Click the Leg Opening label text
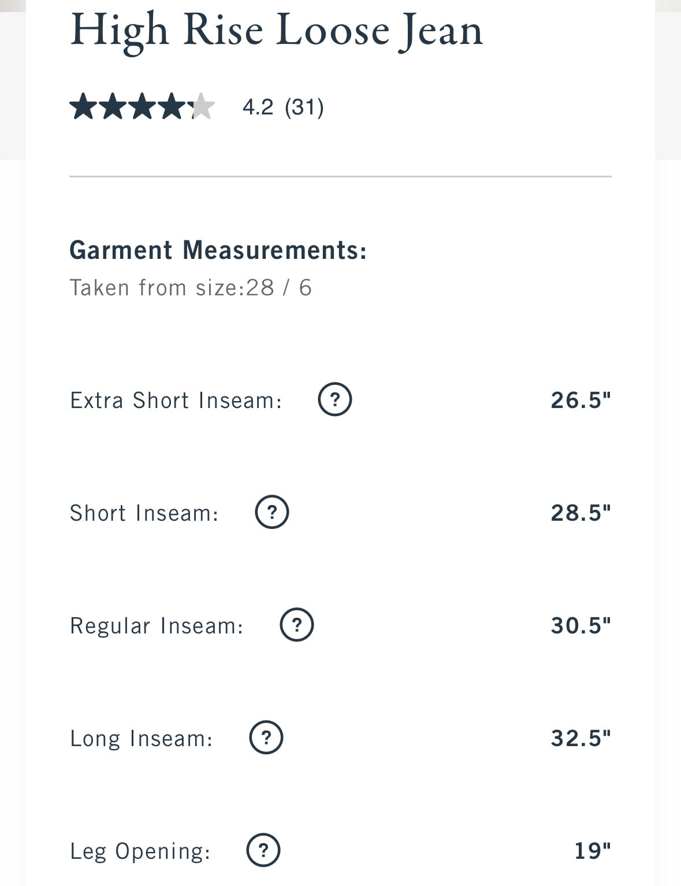This screenshot has height=886, width=681. [140, 852]
